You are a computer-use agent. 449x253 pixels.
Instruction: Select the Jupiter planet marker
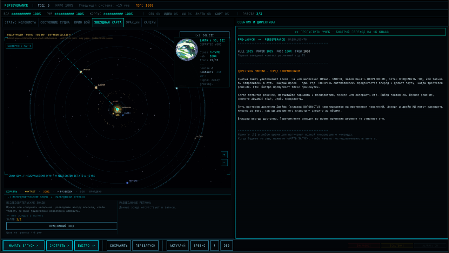coord(96,87)
